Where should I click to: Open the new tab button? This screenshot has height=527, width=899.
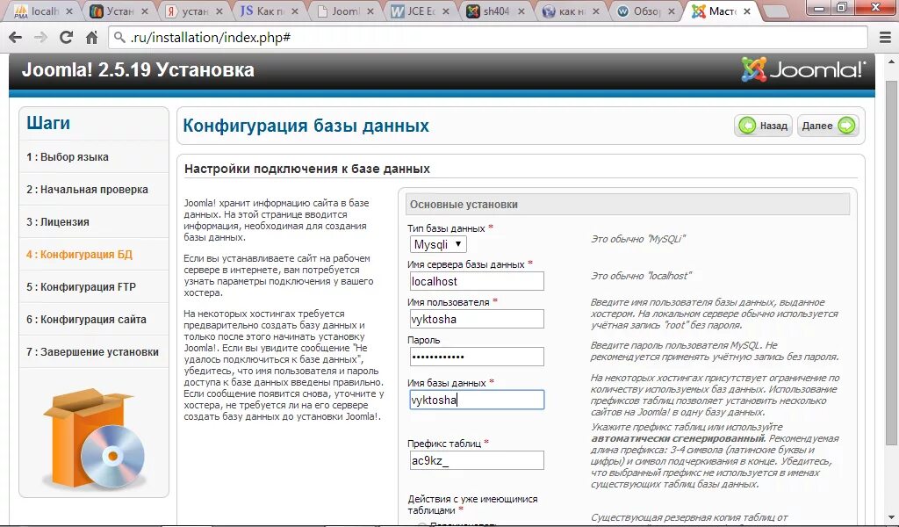(x=776, y=12)
